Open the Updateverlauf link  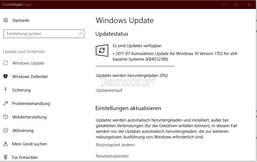109,90
